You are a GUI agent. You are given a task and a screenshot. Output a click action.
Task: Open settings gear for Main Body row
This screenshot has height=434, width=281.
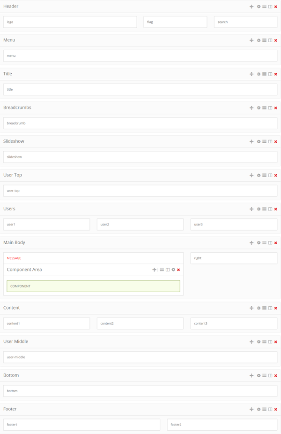(x=259, y=243)
